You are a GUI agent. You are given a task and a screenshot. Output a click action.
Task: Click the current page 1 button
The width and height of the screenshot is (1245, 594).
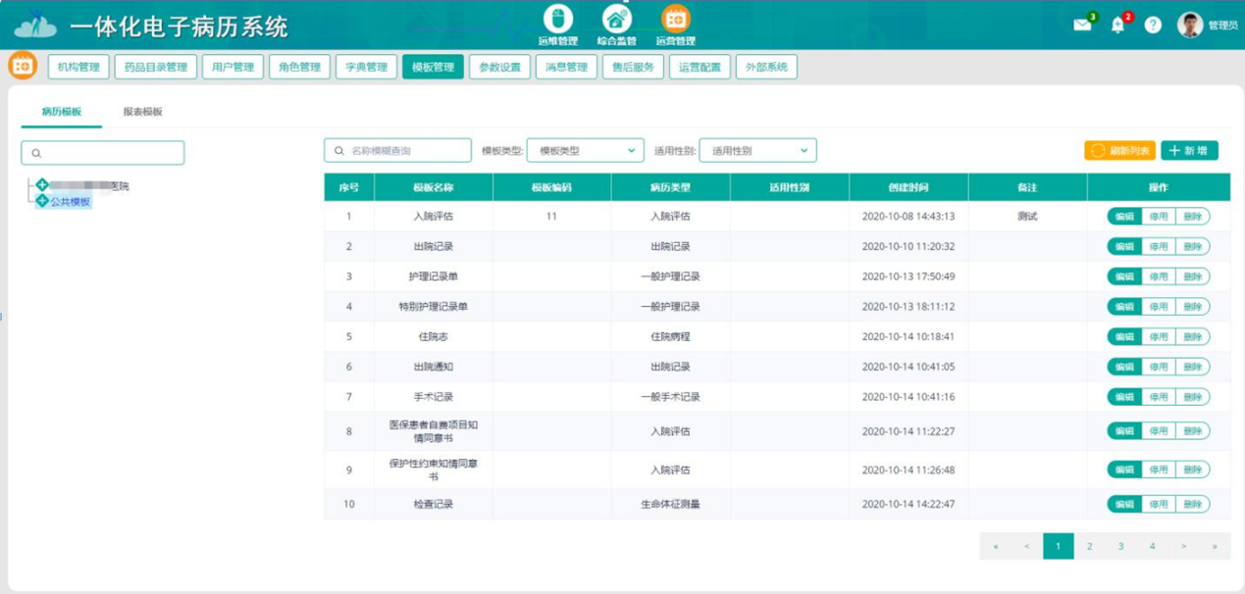tap(1058, 547)
